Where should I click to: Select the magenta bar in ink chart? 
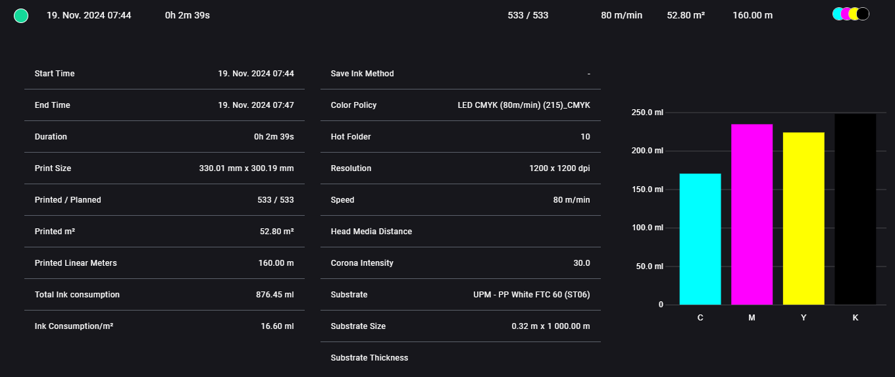[752, 214]
